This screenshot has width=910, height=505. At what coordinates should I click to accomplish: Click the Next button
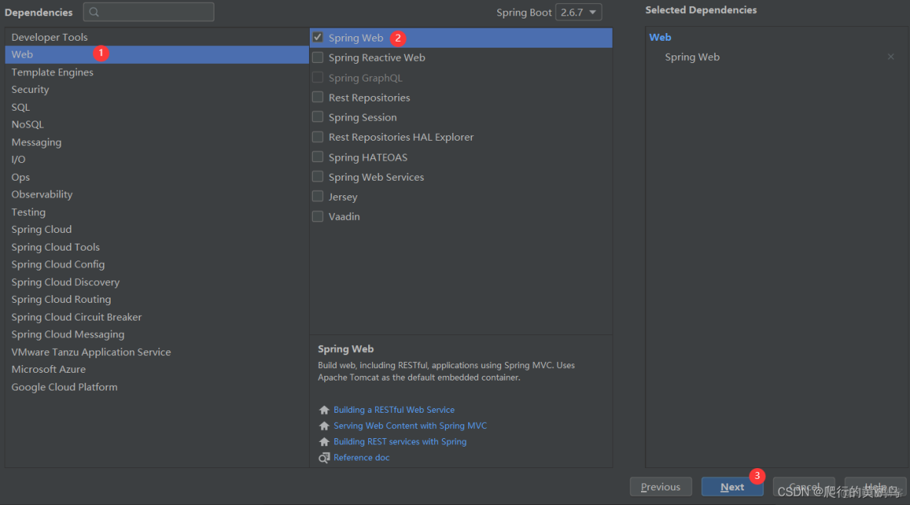(x=732, y=487)
